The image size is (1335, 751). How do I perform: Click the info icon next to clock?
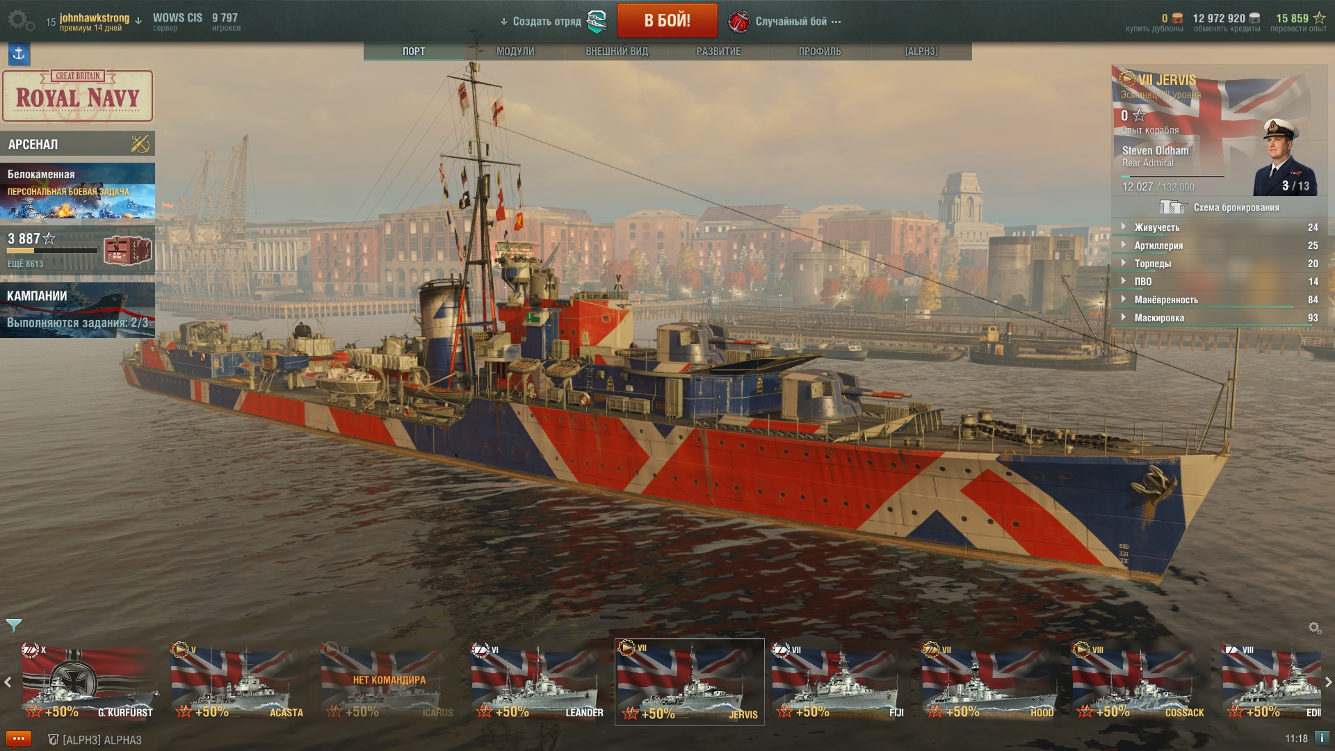[x=1322, y=738]
